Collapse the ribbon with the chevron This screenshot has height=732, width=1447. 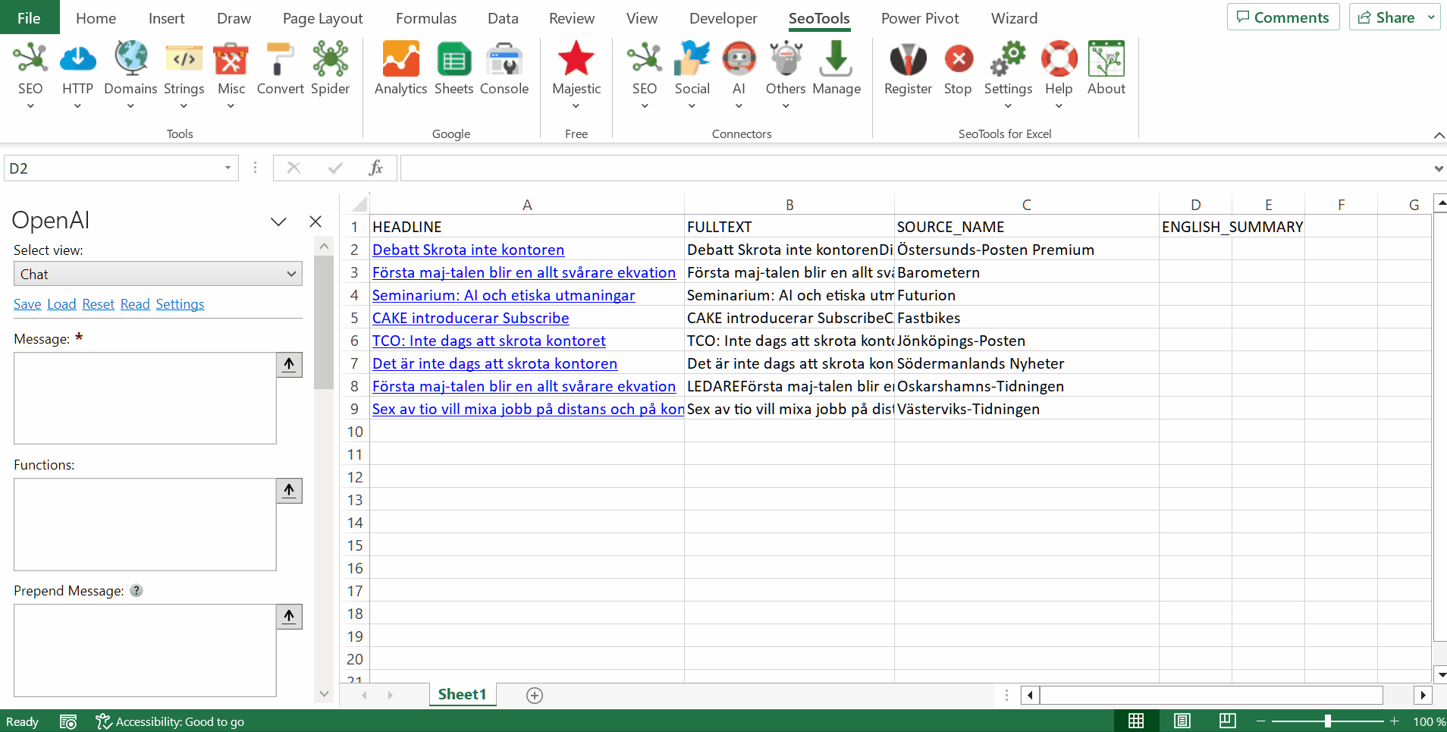click(1439, 135)
